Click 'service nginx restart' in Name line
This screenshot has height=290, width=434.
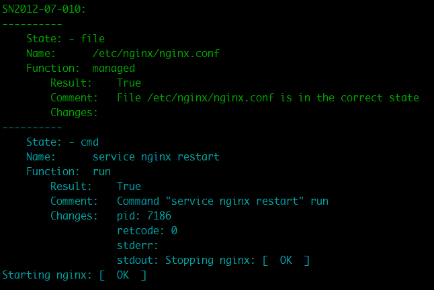click(x=156, y=157)
